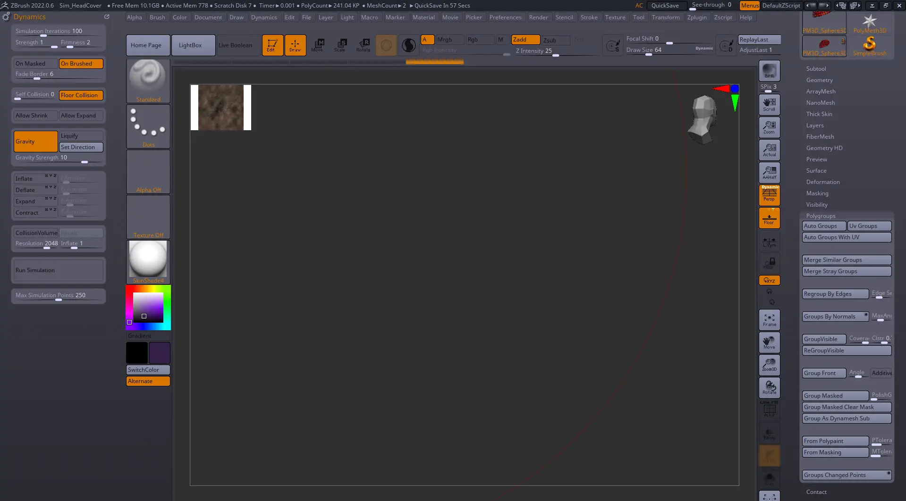Toggle the Xyz rotation mode
Screen dimensions: 906x501
click(769, 280)
